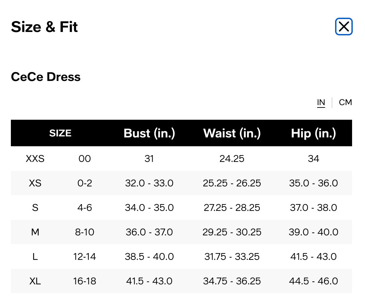365x300 pixels.
Task: Click the Bust (in.) column header
Action: click(x=149, y=133)
